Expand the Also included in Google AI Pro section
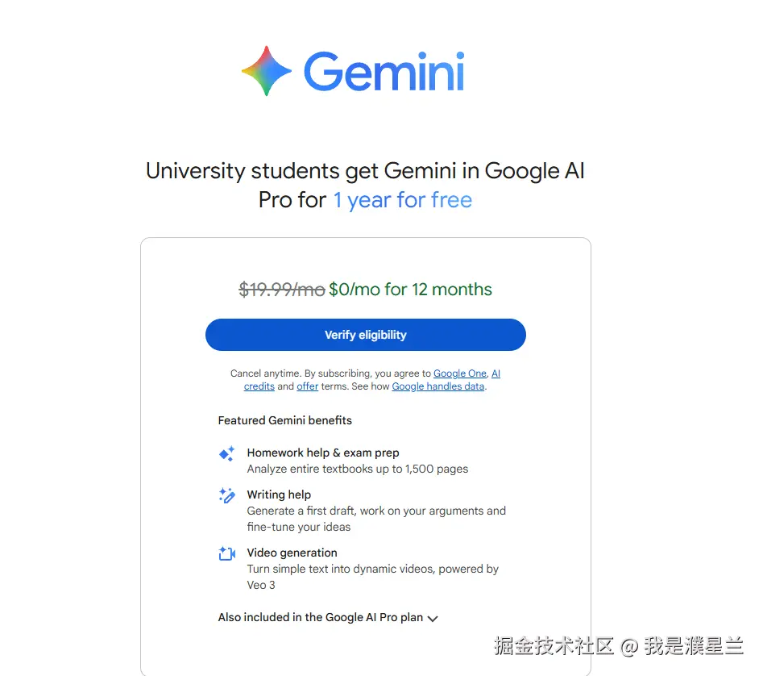This screenshot has width=763, height=676. click(326, 617)
